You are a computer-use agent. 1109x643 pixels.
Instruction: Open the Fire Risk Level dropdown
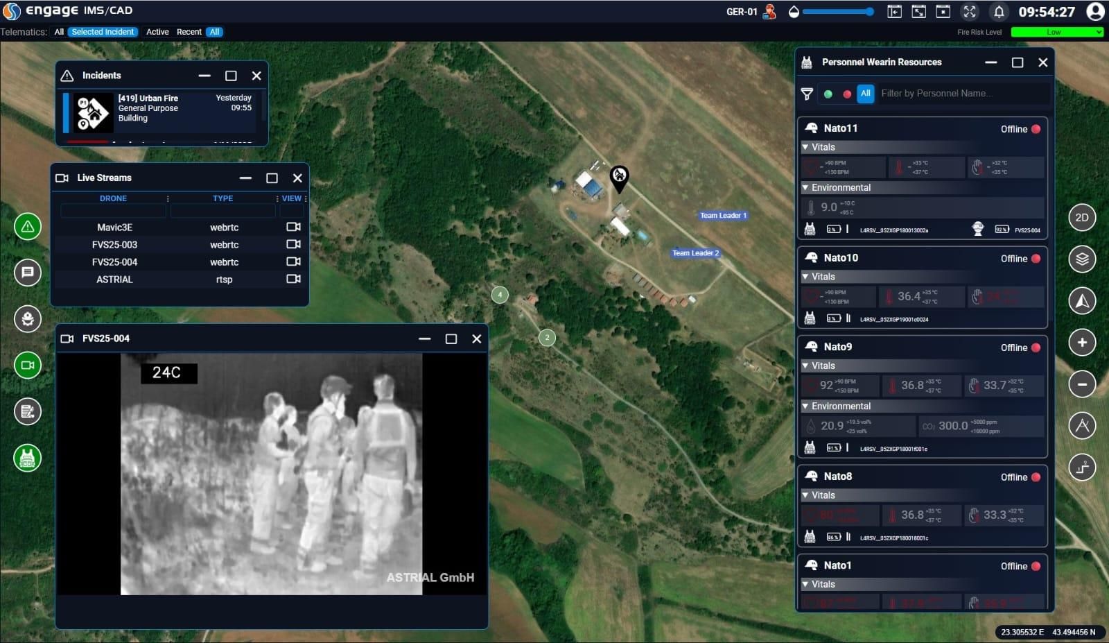pyautogui.click(x=1056, y=32)
